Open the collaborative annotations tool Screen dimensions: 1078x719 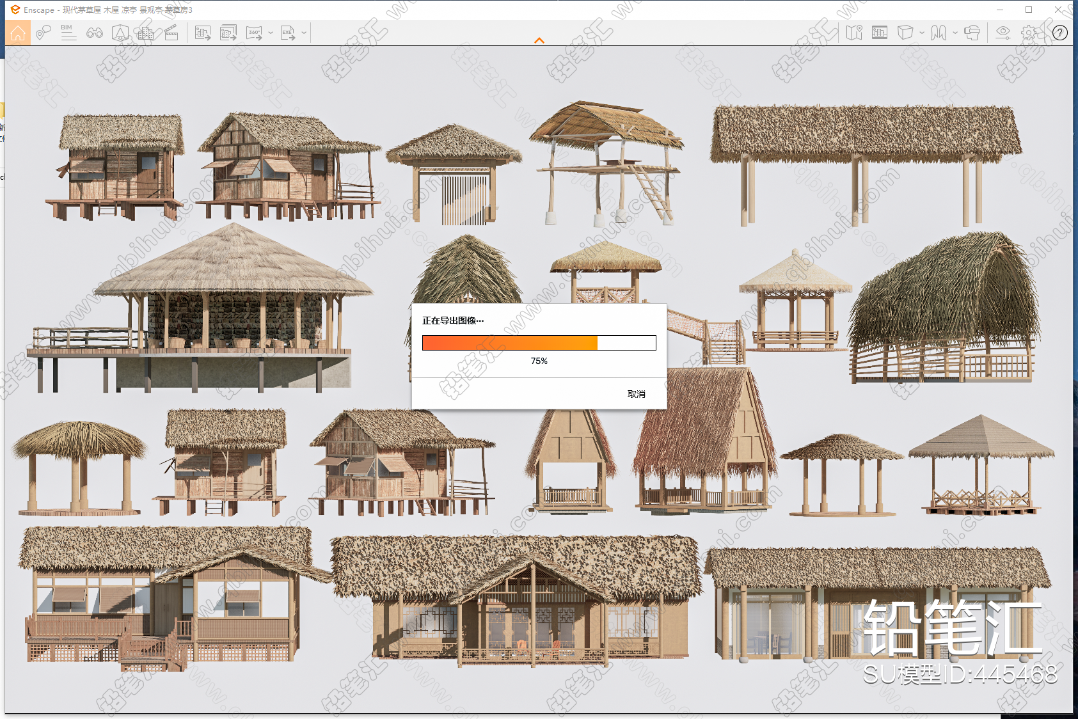tap(44, 33)
